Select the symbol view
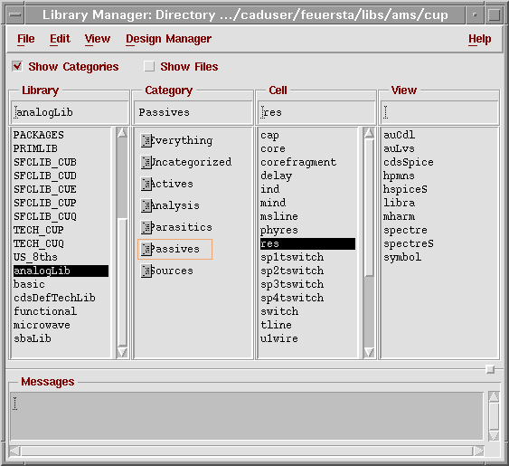The width and height of the screenshot is (509, 466). click(x=402, y=257)
